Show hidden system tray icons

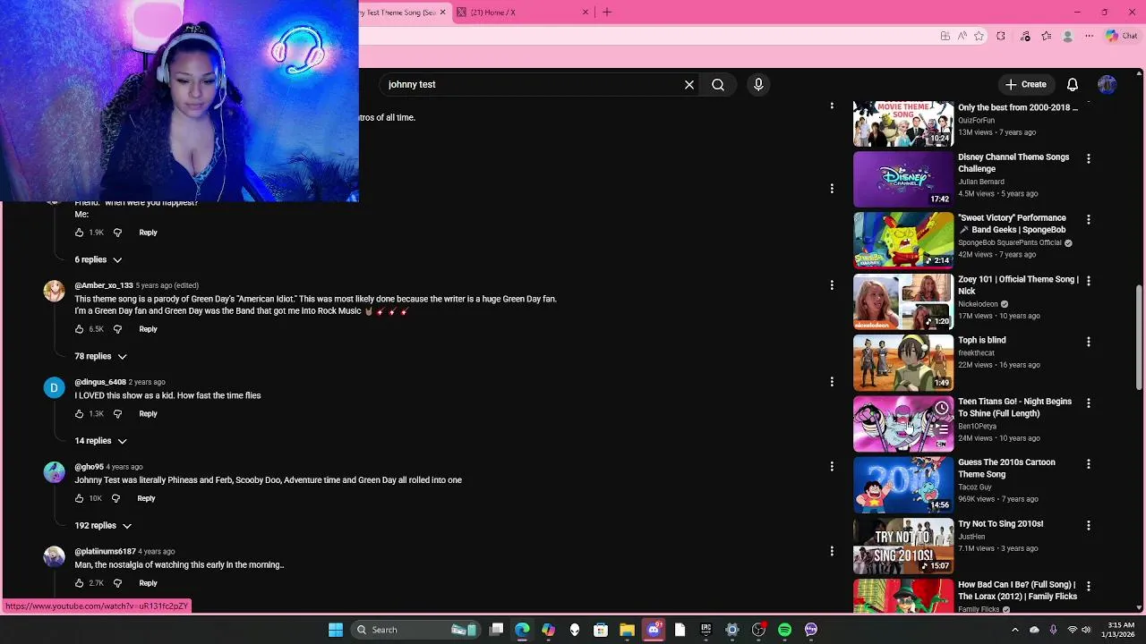[x=1014, y=630]
